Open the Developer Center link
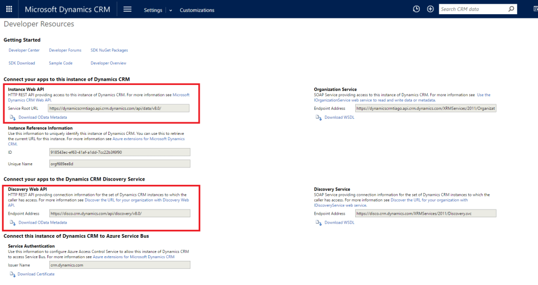Image resolution: width=538 pixels, height=285 pixels. coord(24,50)
